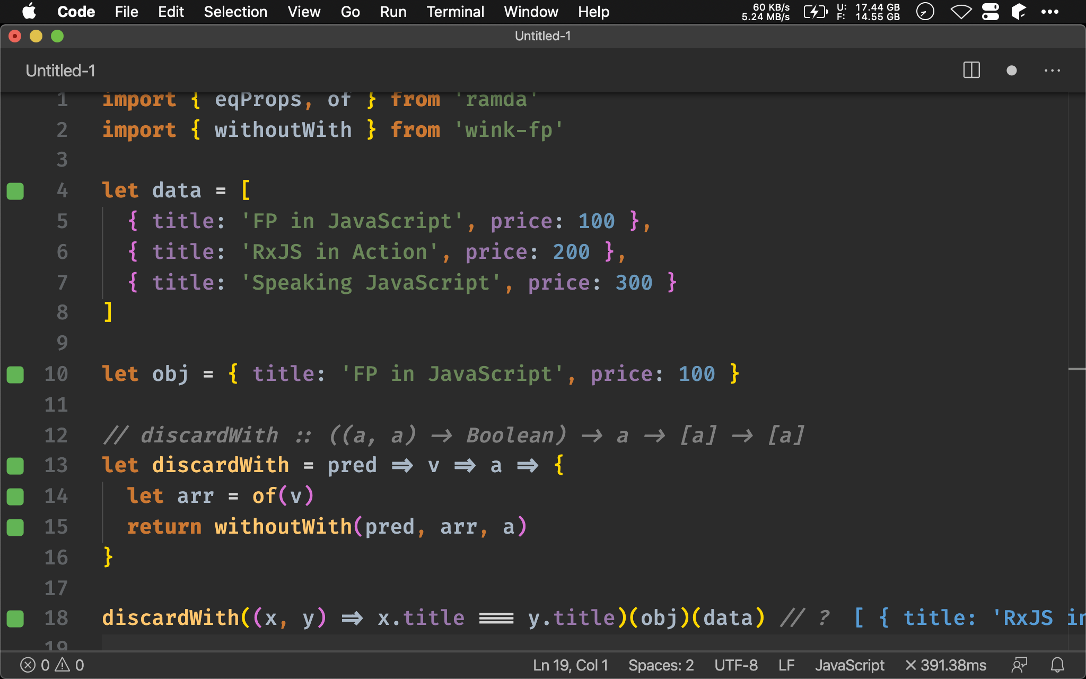Viewport: 1086px width, 679px height.
Task: Click line number 12 in the gutter
Action: pos(56,435)
